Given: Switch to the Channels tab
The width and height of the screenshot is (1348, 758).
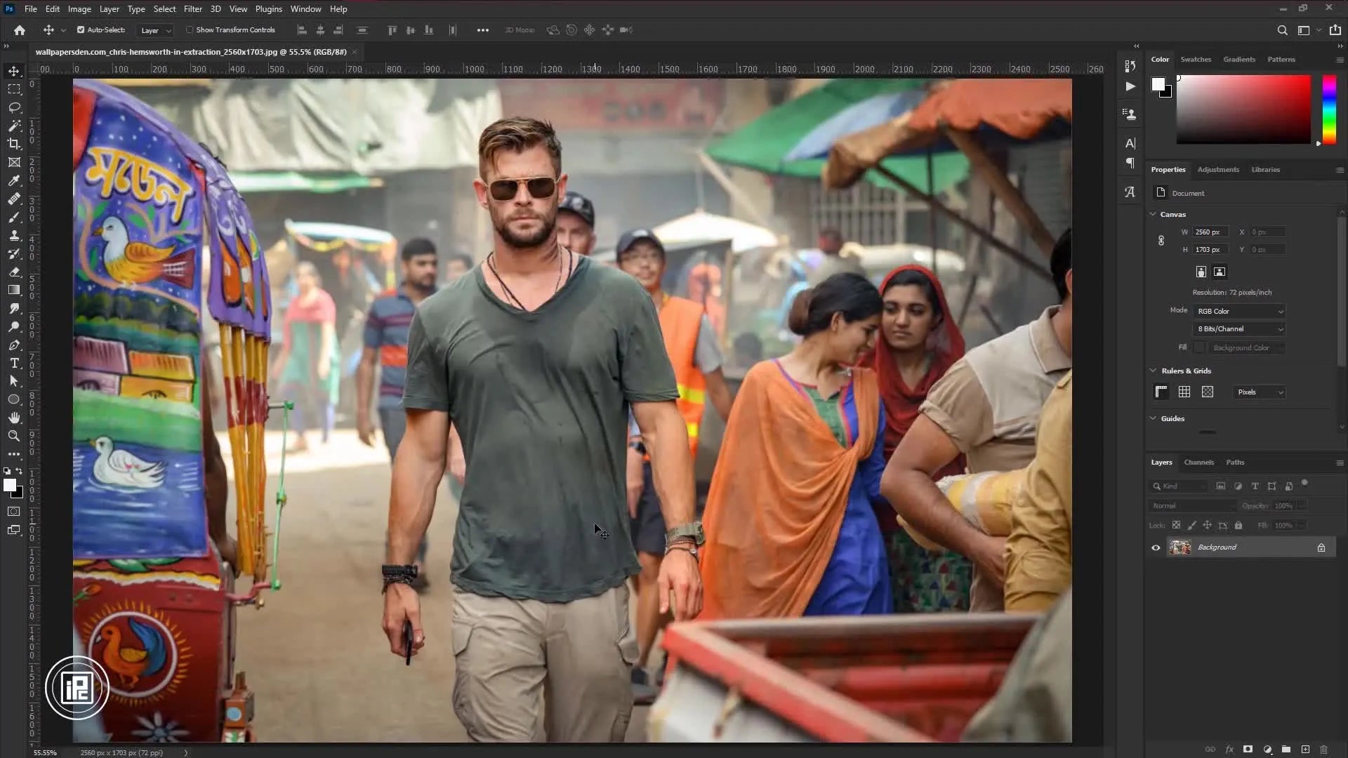Looking at the screenshot, I should pos(1198,463).
